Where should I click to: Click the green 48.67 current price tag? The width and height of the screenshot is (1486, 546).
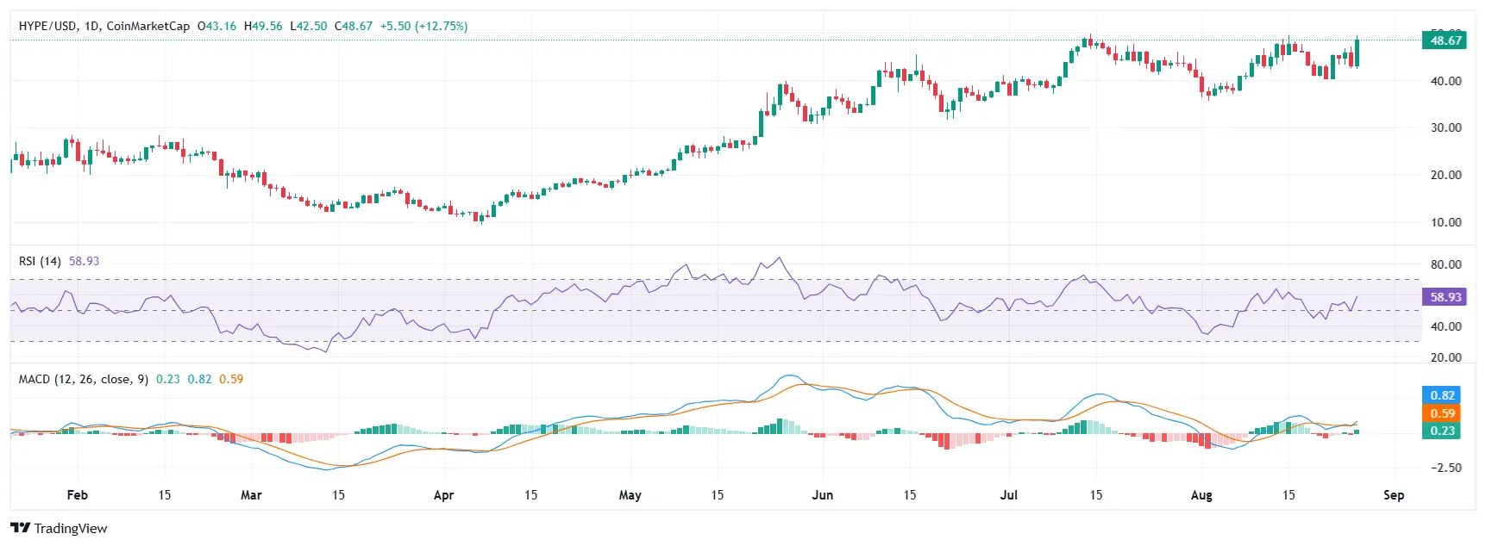click(1445, 40)
